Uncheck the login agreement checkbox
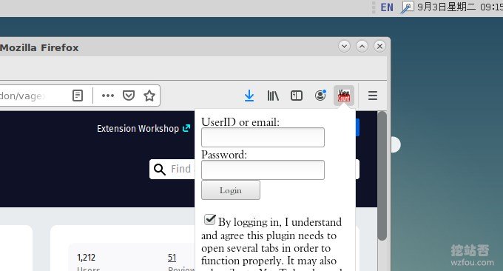 [210, 220]
